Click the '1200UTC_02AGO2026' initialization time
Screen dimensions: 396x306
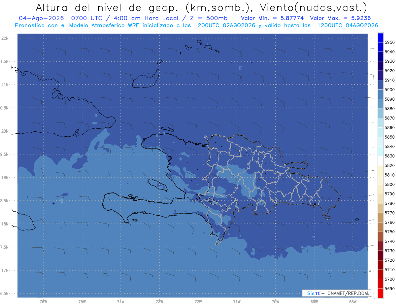click(x=224, y=25)
